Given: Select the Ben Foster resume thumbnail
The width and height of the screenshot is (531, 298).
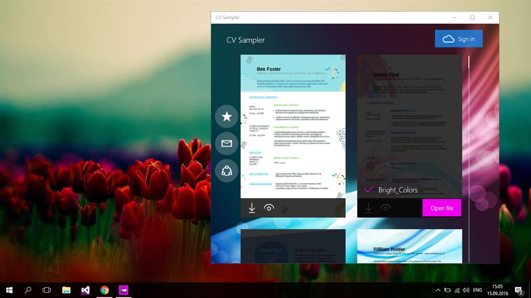Looking at the screenshot, I should tap(293, 127).
